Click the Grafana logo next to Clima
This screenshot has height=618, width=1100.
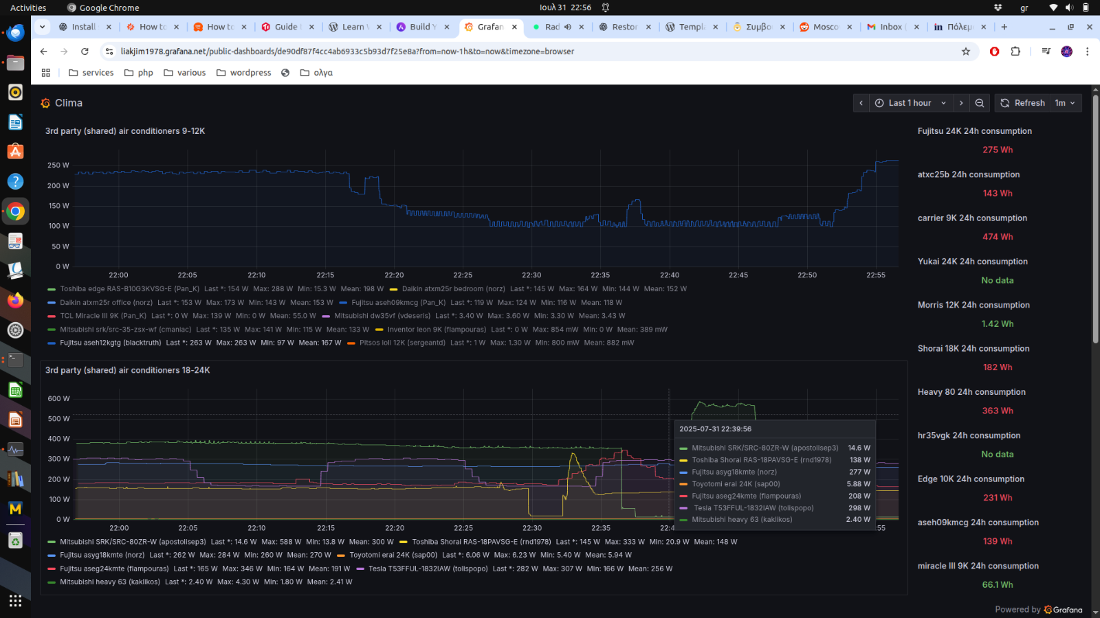coord(45,103)
